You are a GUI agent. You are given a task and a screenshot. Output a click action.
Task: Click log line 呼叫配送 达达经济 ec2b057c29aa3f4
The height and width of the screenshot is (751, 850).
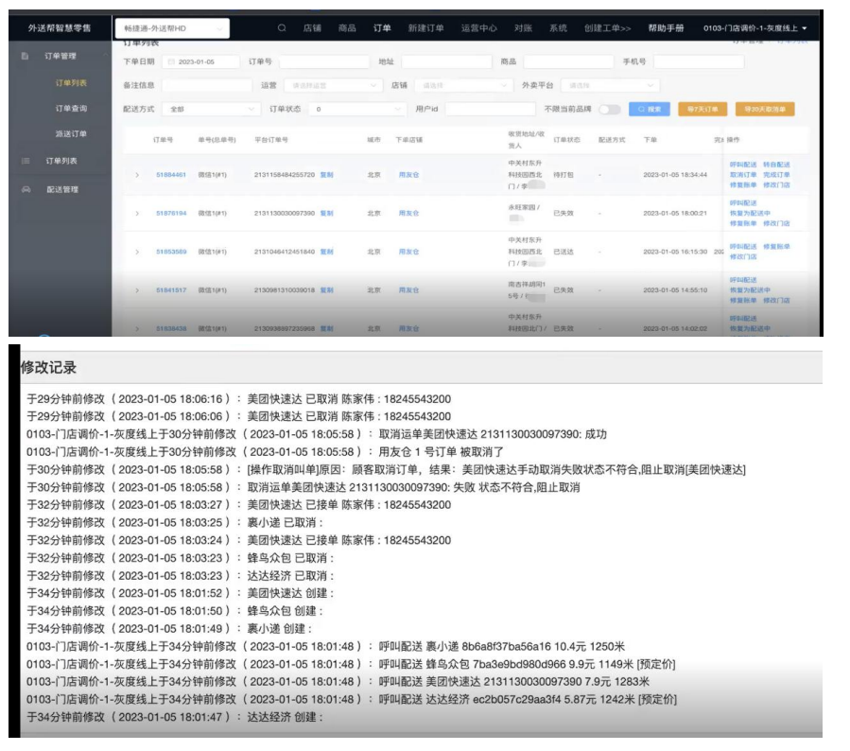pyautogui.click(x=352, y=700)
